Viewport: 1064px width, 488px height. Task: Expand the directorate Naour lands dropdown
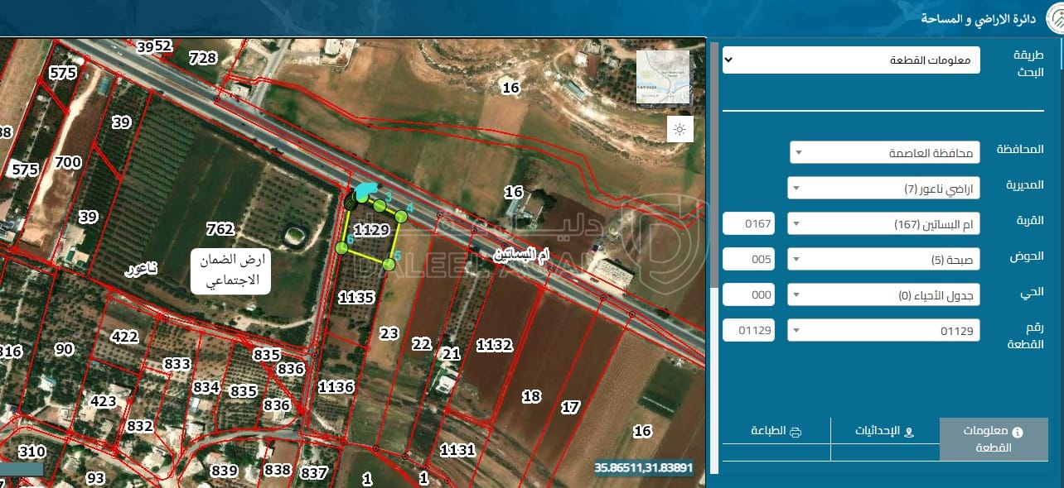[883, 189]
